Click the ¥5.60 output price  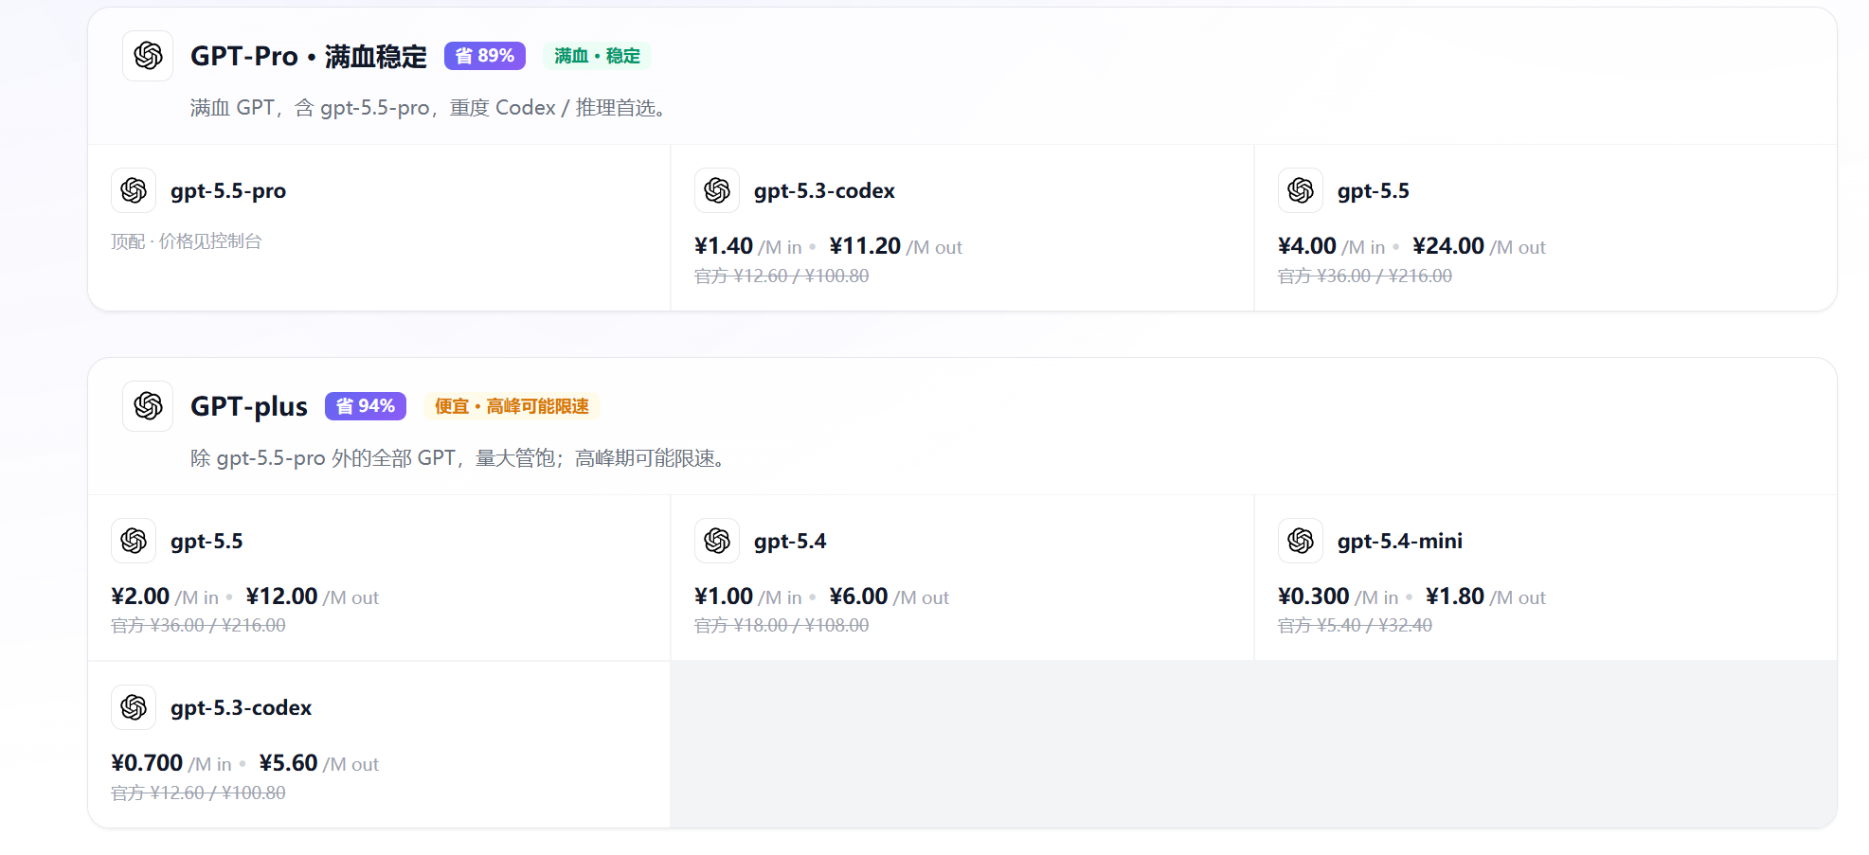288,763
